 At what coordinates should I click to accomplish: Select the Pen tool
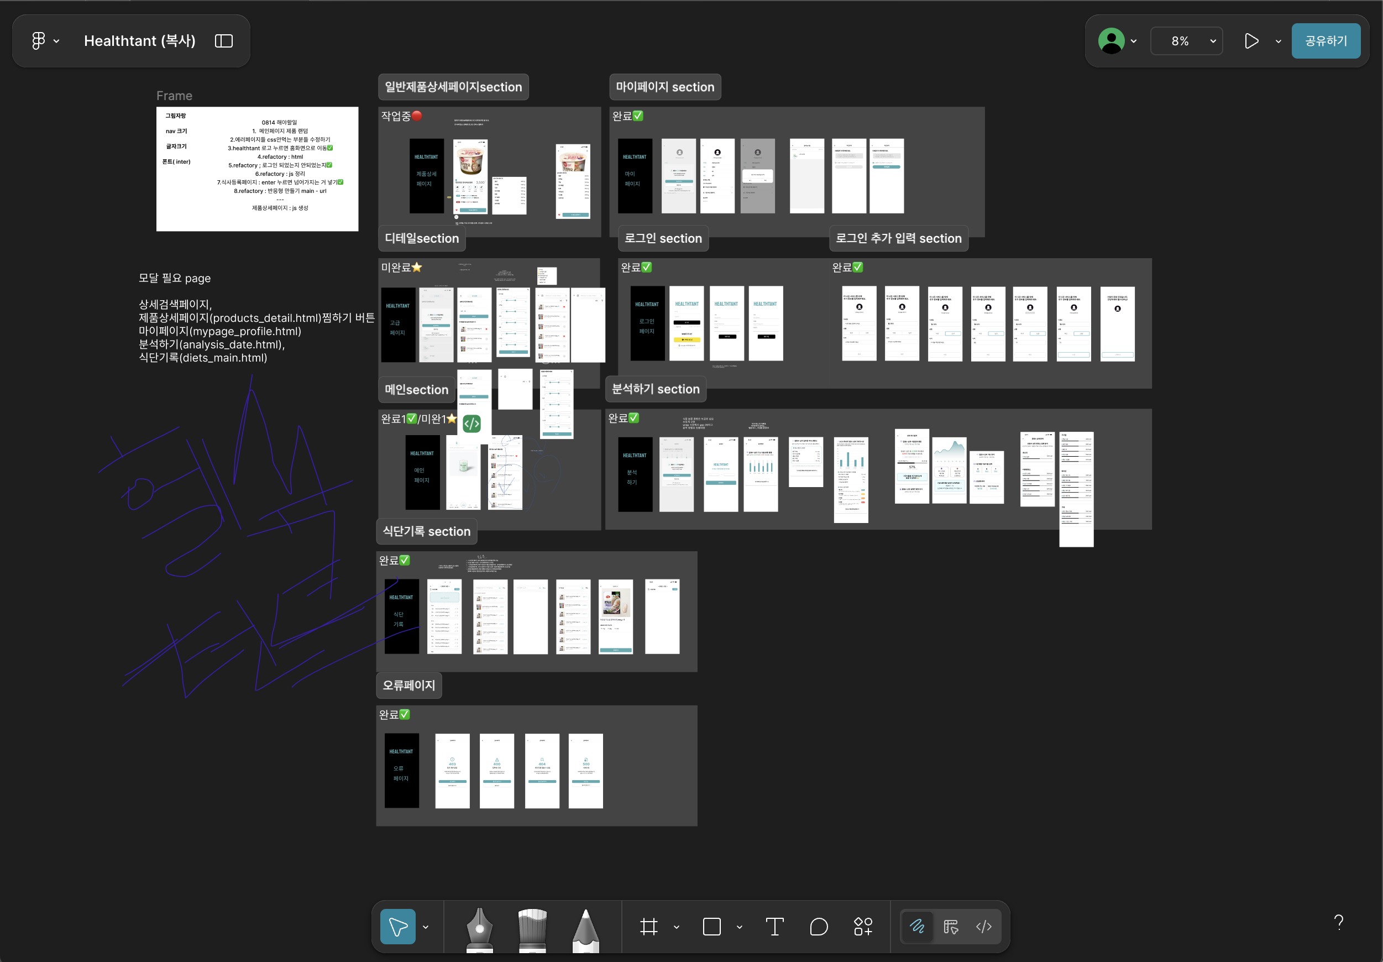click(479, 928)
